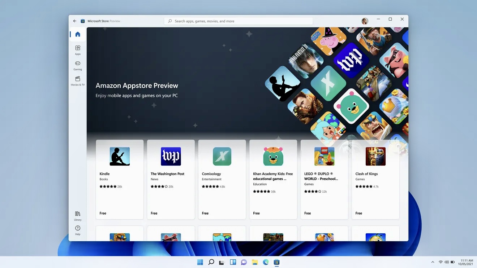Open the Clash of Kings app icon
The height and width of the screenshot is (268, 477).
[375, 156]
